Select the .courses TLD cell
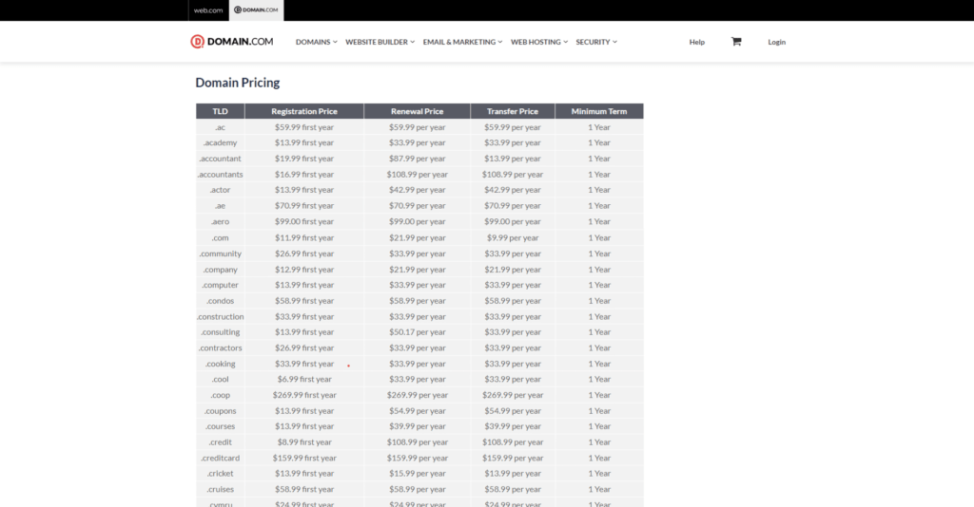The image size is (974, 507). [x=221, y=426]
